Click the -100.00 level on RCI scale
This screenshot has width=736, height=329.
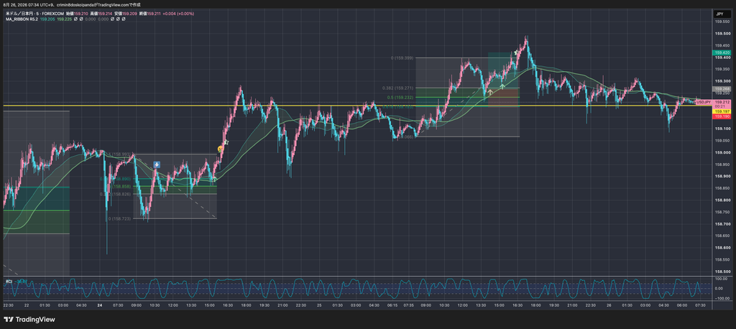point(722,298)
